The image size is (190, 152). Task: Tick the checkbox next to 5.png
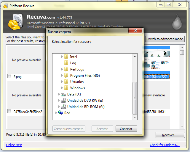click(x=9, y=76)
